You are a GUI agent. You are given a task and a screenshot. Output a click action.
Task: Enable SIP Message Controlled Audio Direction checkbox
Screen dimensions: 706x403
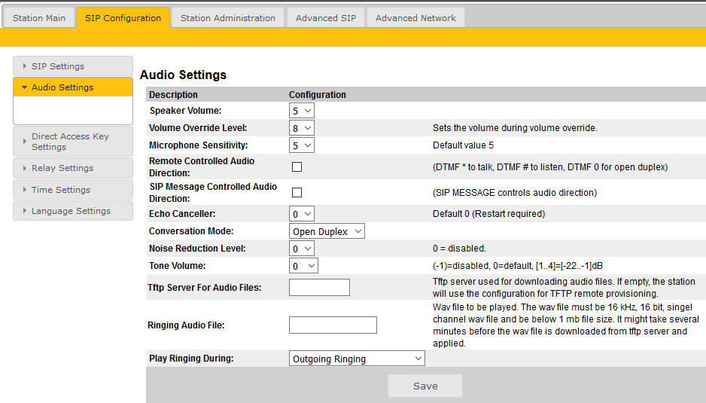(297, 193)
